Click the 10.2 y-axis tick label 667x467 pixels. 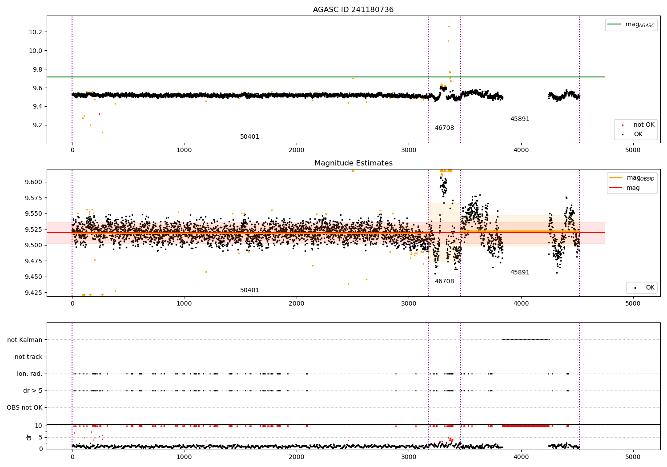tap(36, 32)
